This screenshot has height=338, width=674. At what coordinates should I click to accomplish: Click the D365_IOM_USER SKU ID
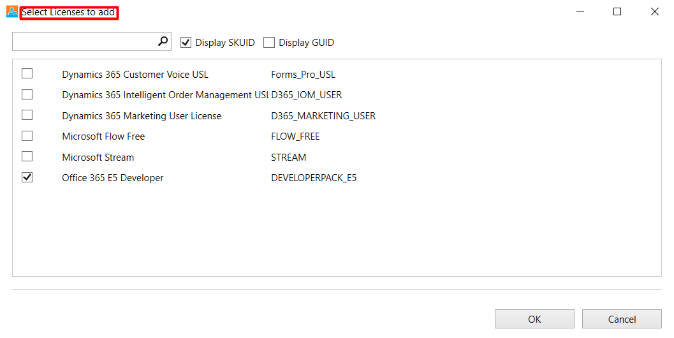click(307, 94)
